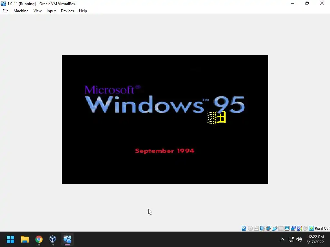Open the Machine menu
The height and width of the screenshot is (247, 330).
(21, 11)
